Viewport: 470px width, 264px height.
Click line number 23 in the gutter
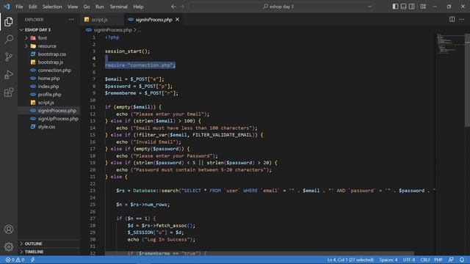[x=93, y=191]
